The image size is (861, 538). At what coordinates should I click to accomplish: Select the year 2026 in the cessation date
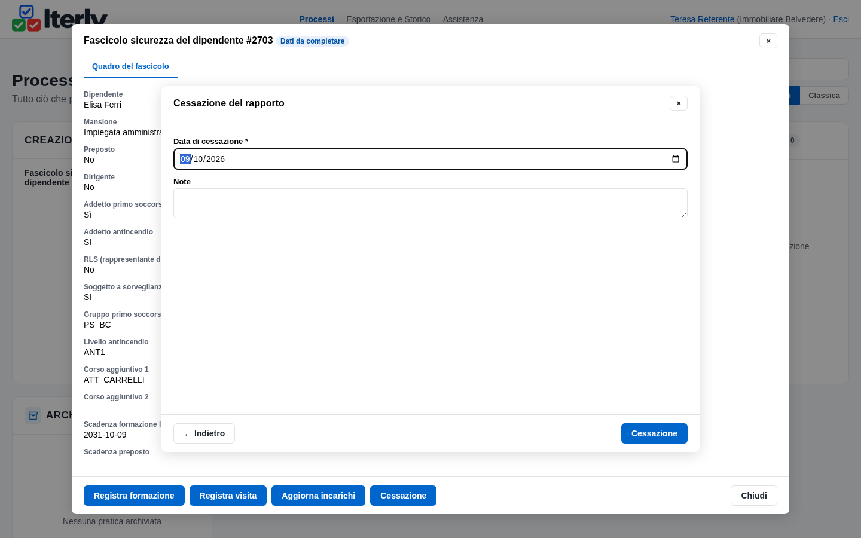(215, 159)
